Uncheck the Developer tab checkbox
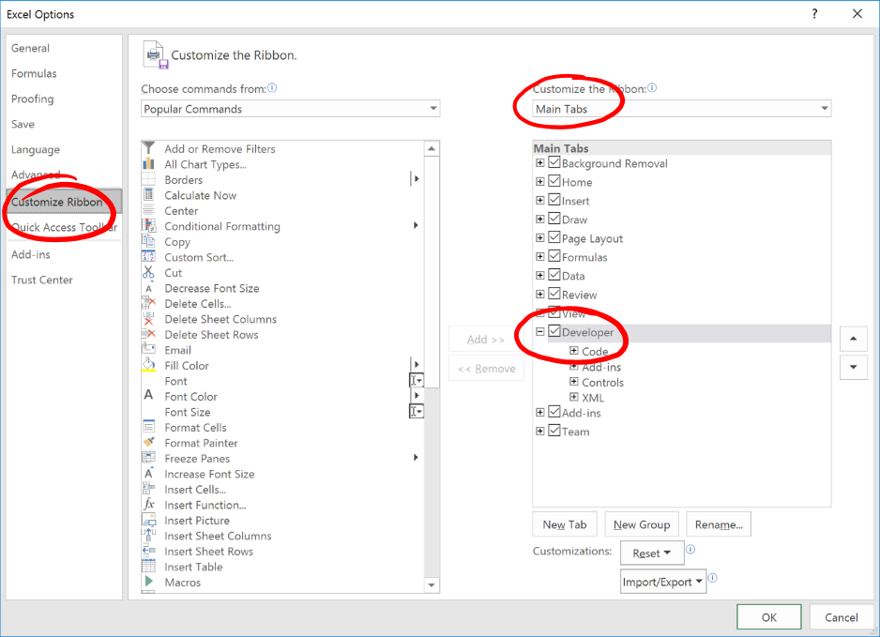This screenshot has width=880, height=637. coord(554,332)
